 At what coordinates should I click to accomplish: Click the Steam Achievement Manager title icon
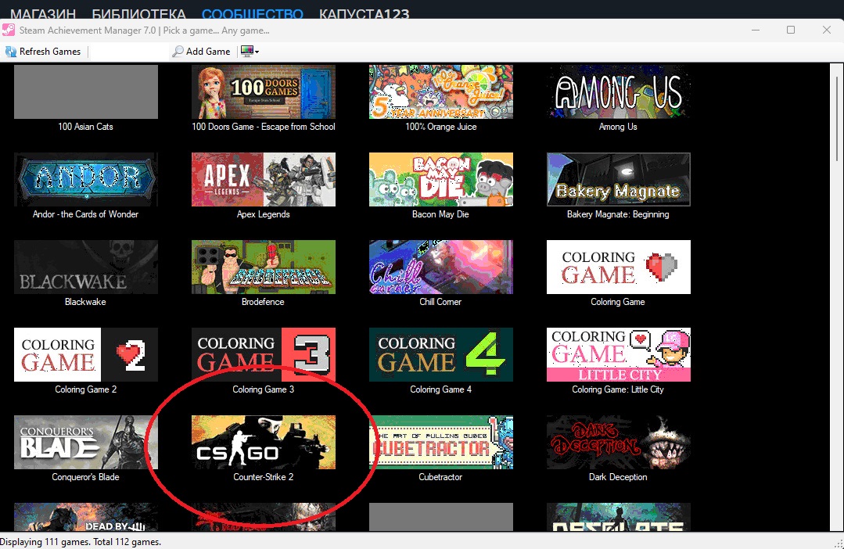pos(8,30)
